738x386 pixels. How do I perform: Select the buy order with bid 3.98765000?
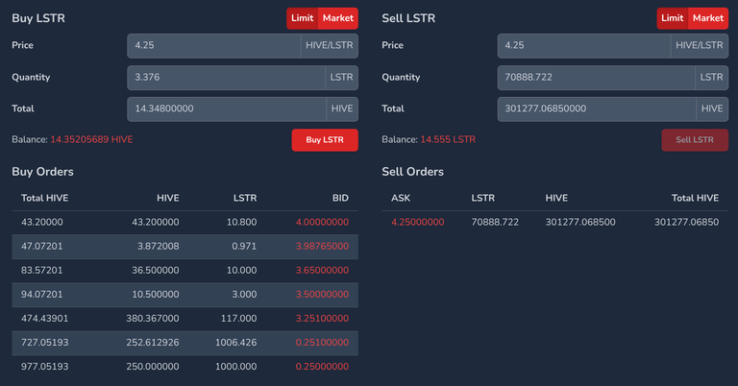184,247
